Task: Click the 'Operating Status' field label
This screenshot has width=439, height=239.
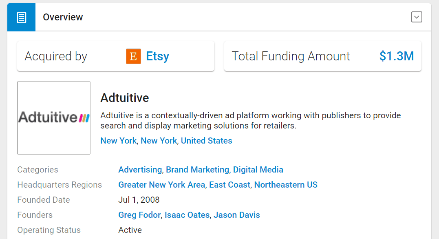Action: [49, 230]
